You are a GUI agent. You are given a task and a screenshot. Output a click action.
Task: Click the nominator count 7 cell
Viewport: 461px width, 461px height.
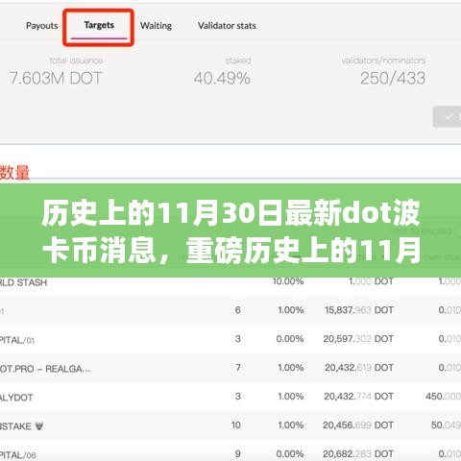(237, 368)
